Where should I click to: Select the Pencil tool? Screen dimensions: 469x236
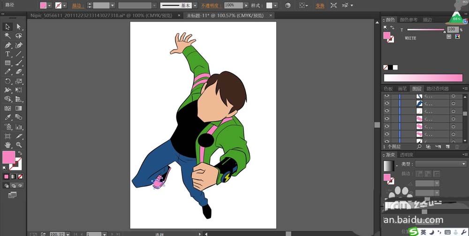click(x=8, y=72)
